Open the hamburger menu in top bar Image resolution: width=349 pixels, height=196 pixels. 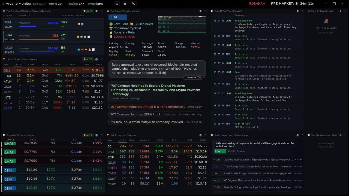click(x=117, y=4)
